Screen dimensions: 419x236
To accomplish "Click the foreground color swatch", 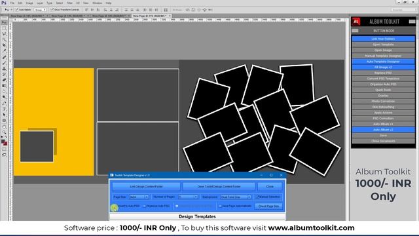I will tap(3, 141).
